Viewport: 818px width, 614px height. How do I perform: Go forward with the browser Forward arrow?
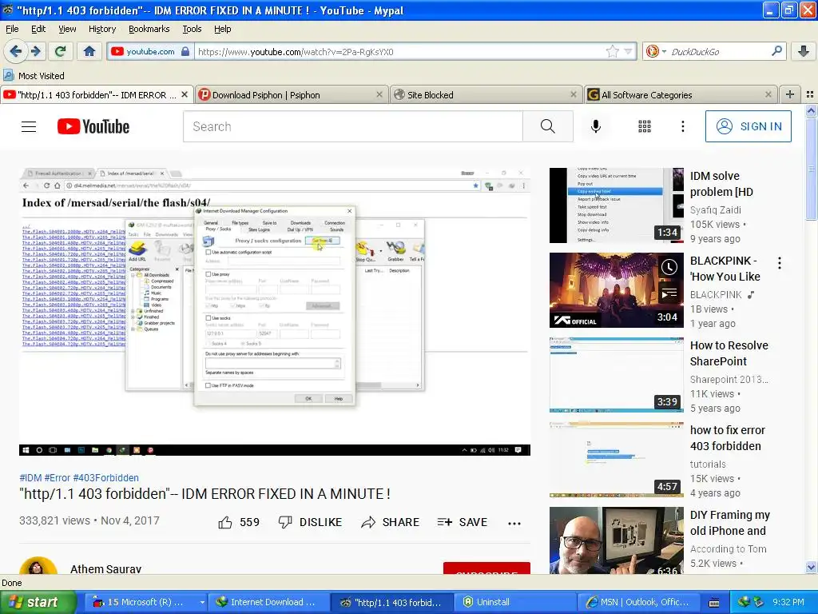pyautogui.click(x=35, y=51)
